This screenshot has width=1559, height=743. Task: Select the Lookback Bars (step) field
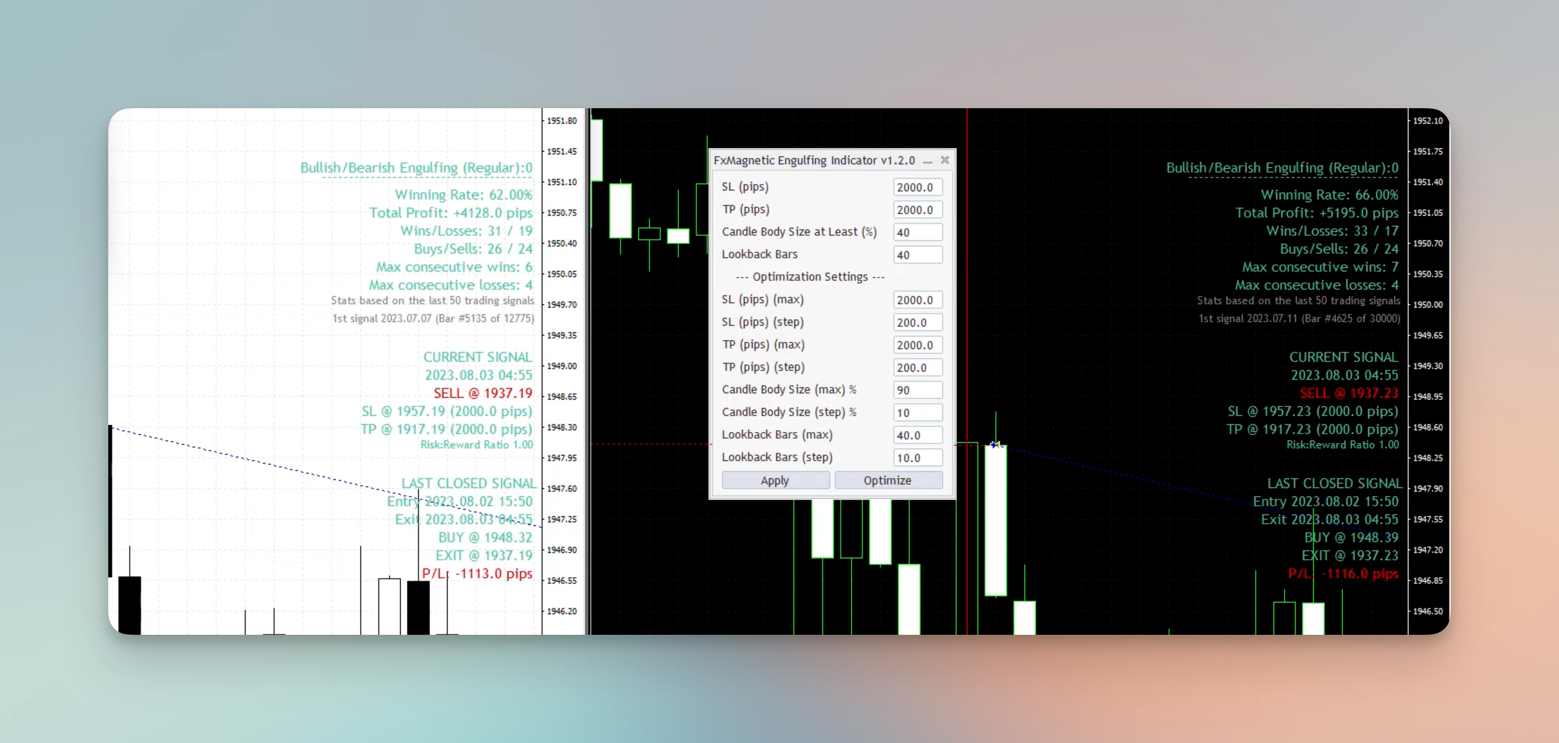pyautogui.click(x=917, y=458)
